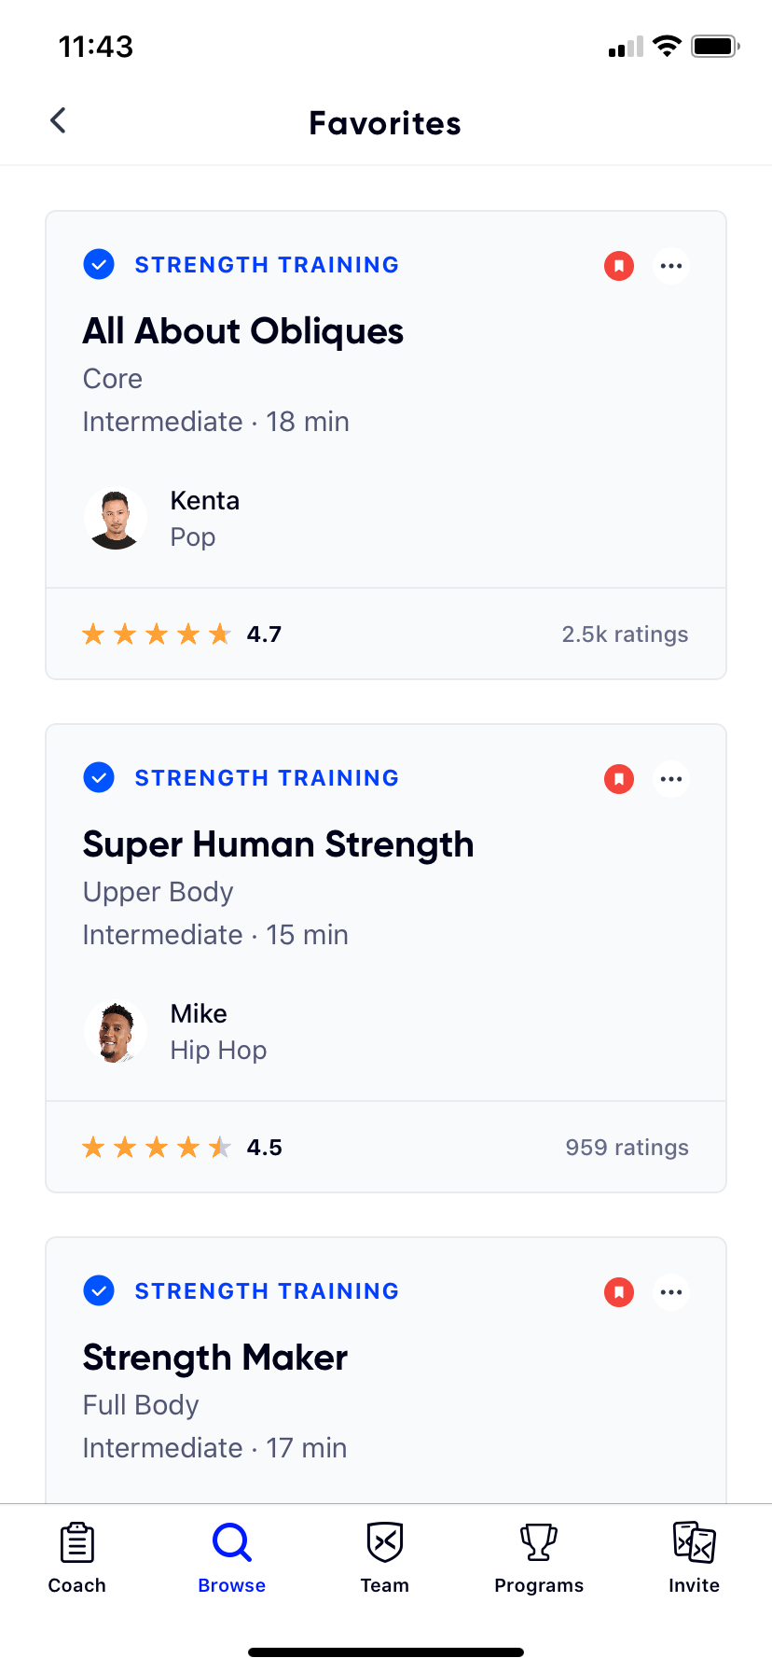This screenshot has width=772, height=1672.
Task: Tap the completed checkmark on All About Obliques
Action: point(99,265)
